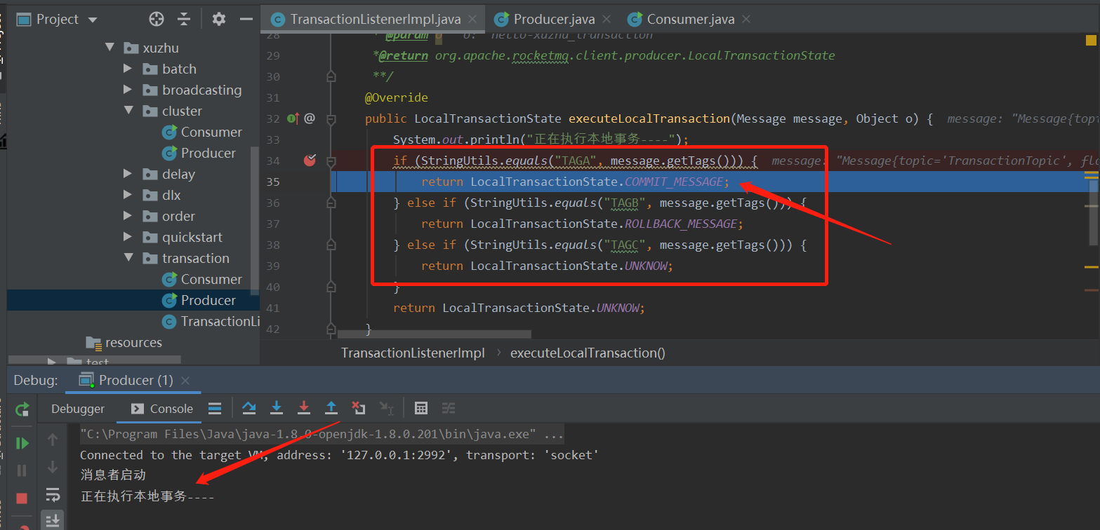The height and width of the screenshot is (530, 1100).
Task: Rerun the Producer debug session
Action: click(x=22, y=409)
